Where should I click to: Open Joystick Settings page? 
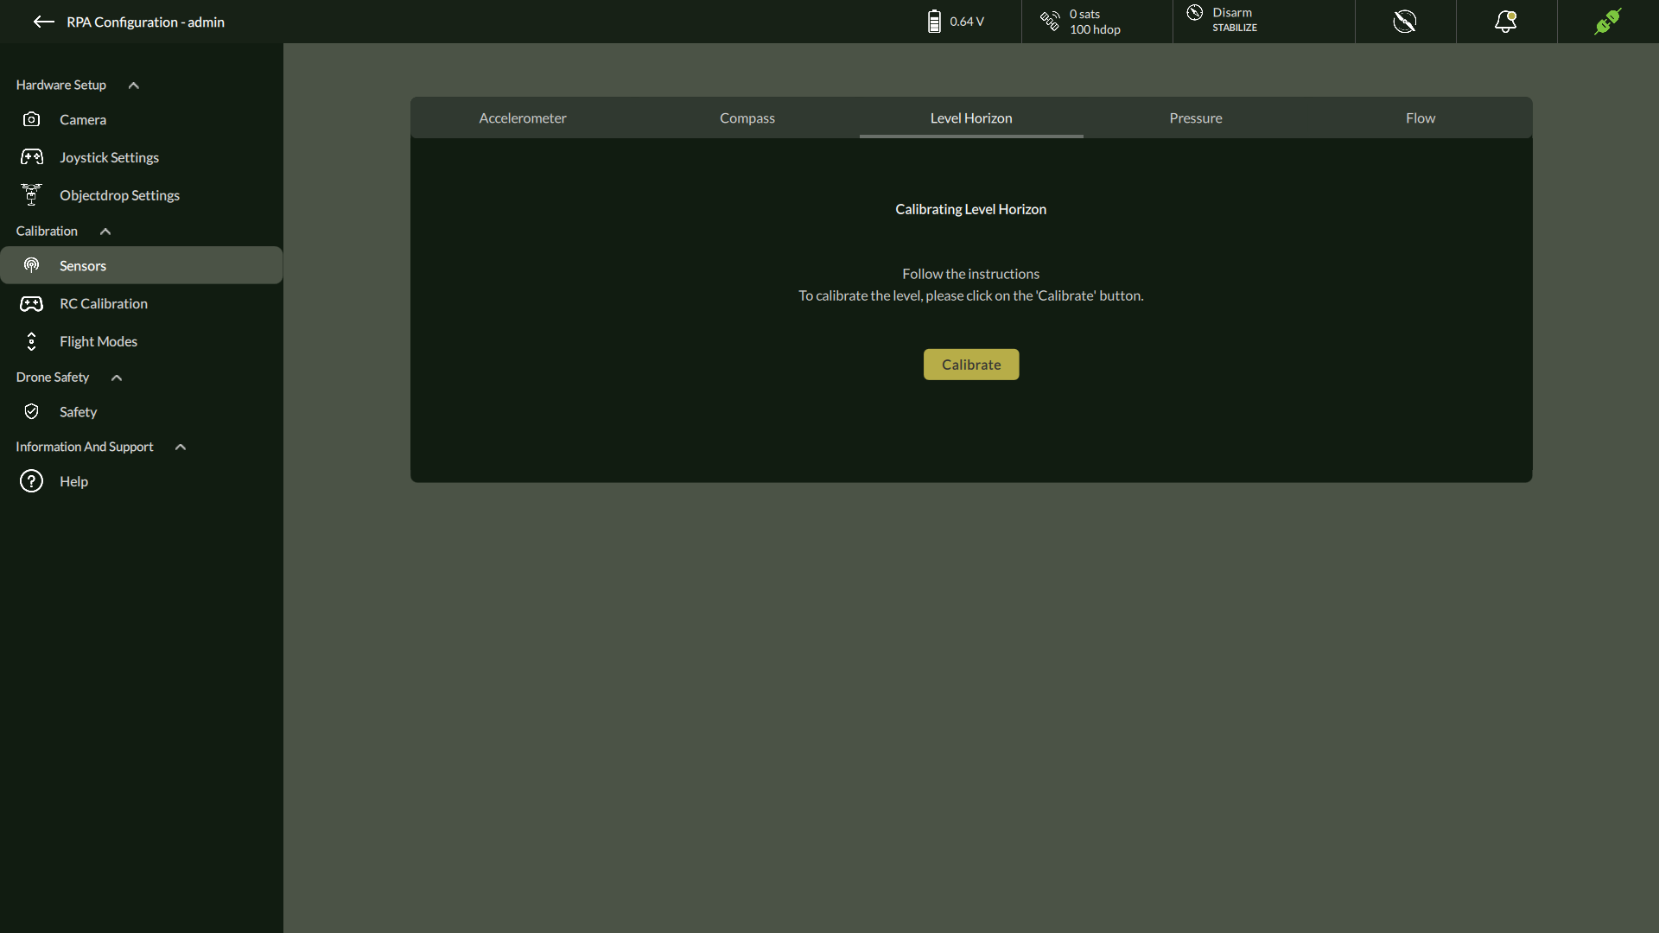click(x=142, y=157)
